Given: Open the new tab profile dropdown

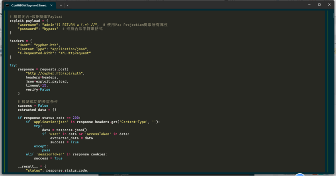Looking at the screenshot, I should pos(68,5).
